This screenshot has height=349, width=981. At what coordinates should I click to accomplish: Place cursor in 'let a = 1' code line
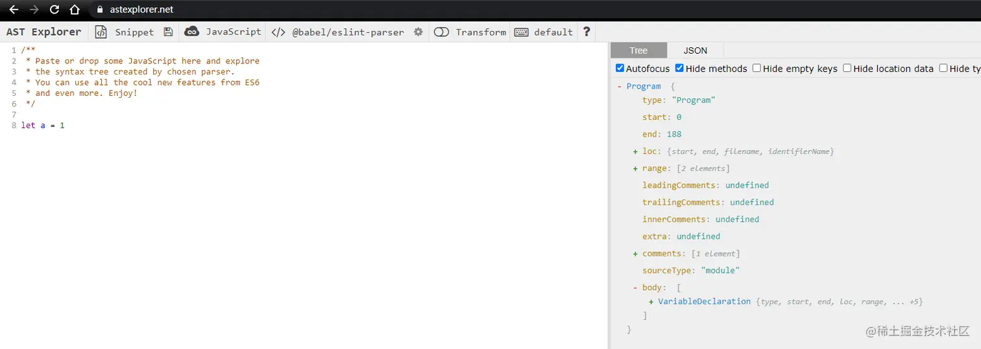pyautogui.click(x=43, y=125)
